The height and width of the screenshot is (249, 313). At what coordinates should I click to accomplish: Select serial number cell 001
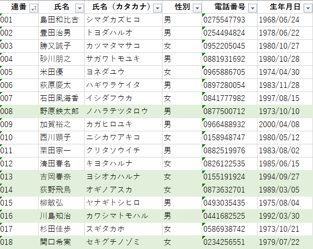19,20
